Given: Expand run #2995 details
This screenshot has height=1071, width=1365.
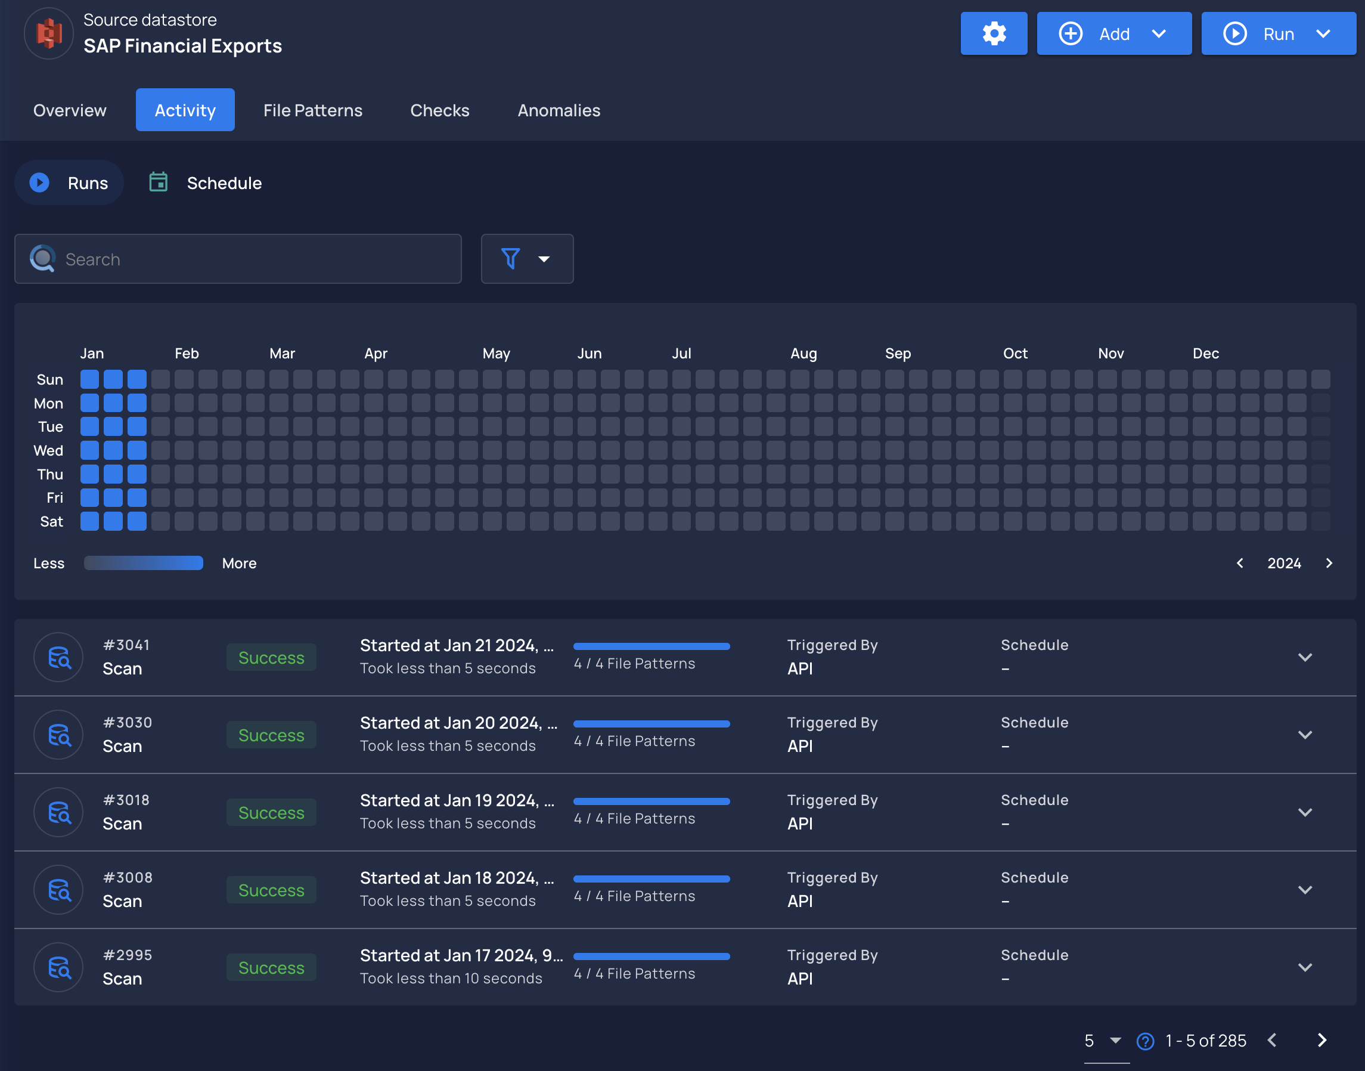Looking at the screenshot, I should pyautogui.click(x=1305, y=967).
